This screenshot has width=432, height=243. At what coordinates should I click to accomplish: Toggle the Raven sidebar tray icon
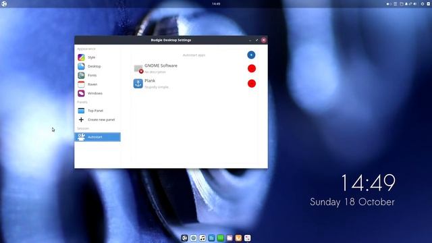click(429, 4)
